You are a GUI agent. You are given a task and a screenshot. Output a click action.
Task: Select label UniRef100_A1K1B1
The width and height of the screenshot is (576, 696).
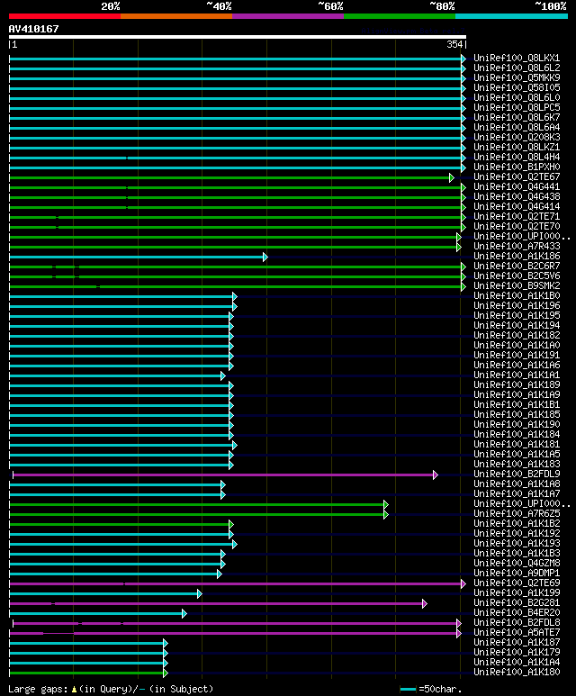(x=517, y=405)
